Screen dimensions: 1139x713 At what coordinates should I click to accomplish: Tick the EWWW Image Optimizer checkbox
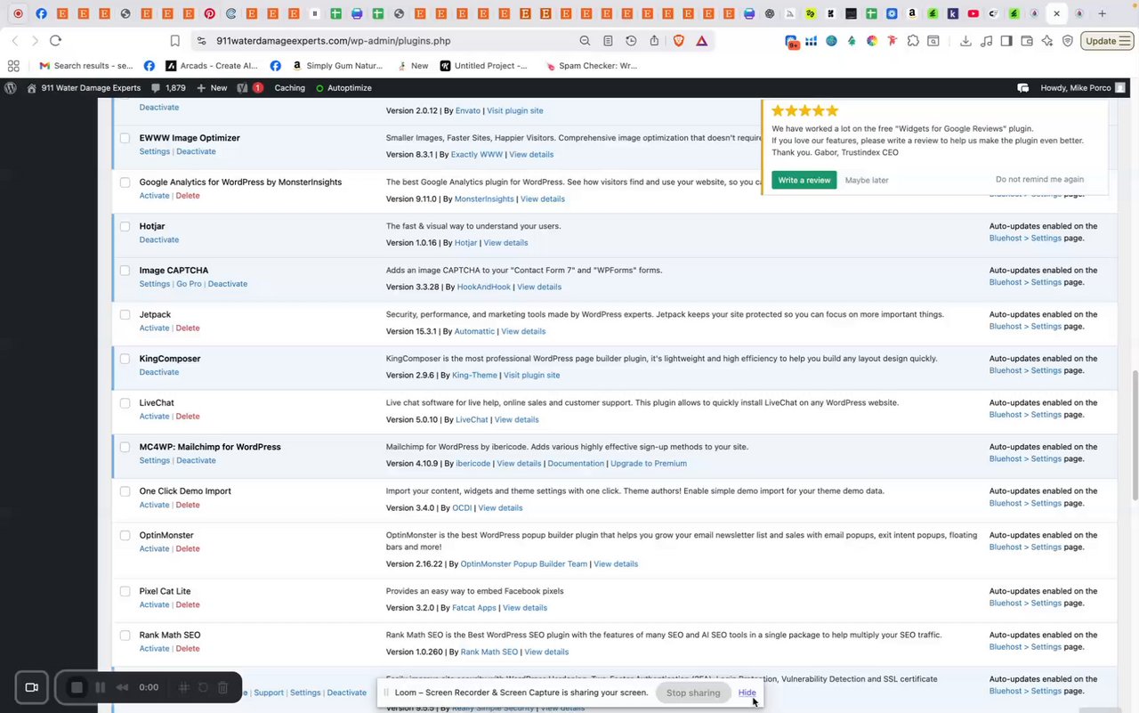tap(125, 138)
